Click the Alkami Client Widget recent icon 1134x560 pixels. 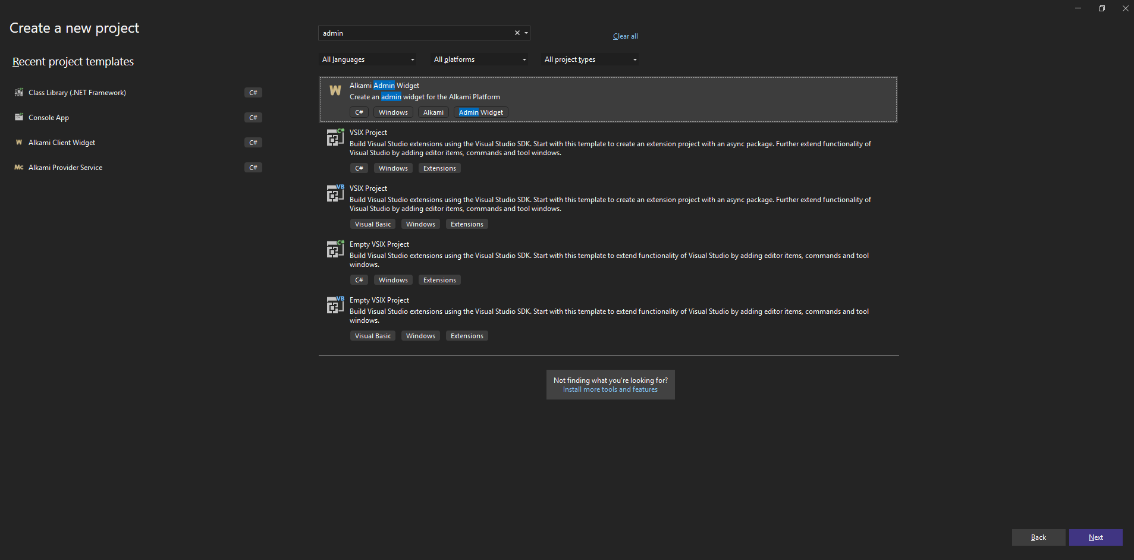[x=19, y=143]
